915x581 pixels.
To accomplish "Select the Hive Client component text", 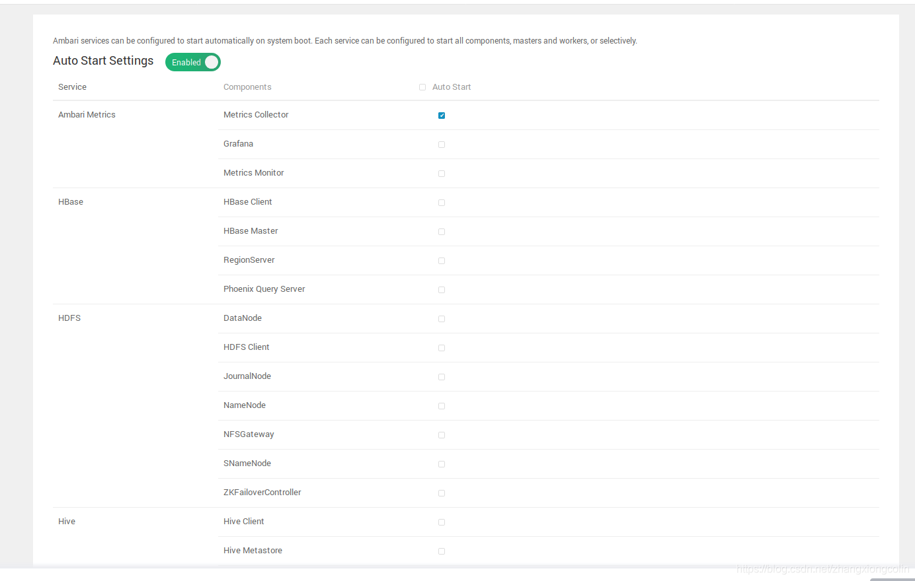I will [244, 522].
